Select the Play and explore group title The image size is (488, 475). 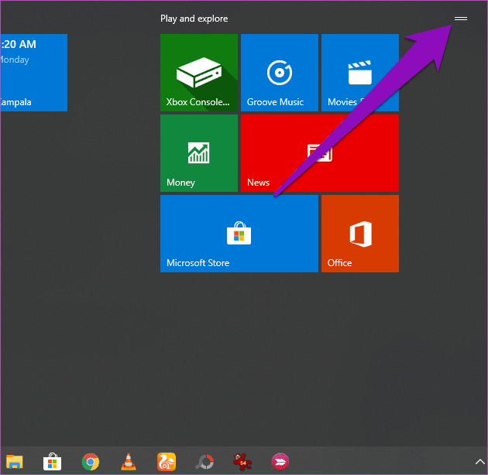194,19
